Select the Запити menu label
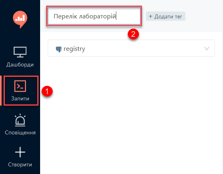This screenshot has height=174, width=223. (x=20, y=98)
